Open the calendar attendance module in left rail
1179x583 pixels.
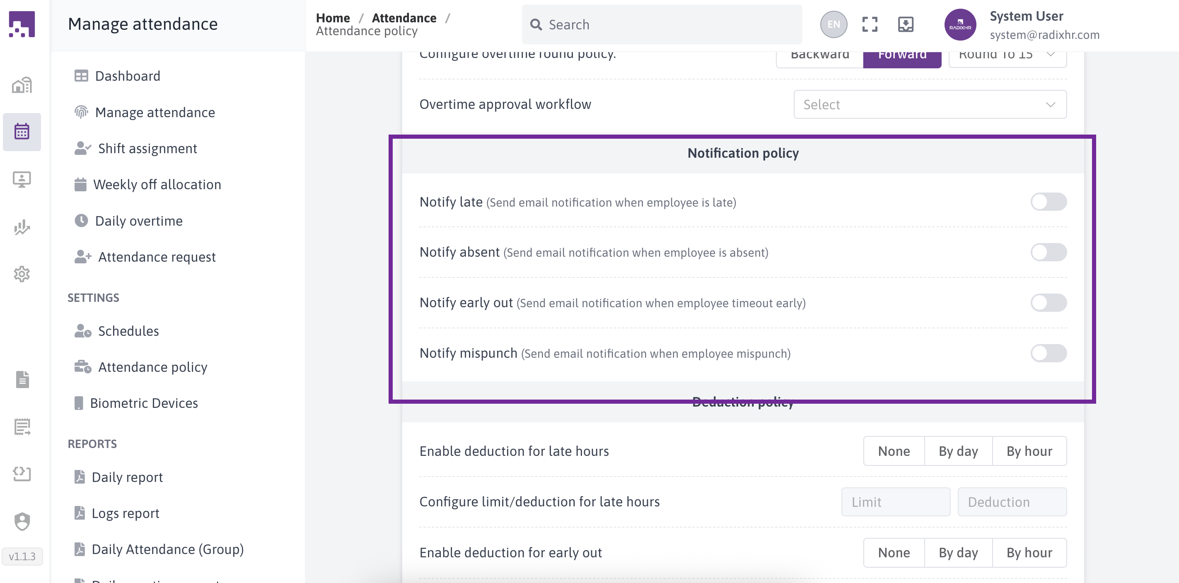(22, 132)
